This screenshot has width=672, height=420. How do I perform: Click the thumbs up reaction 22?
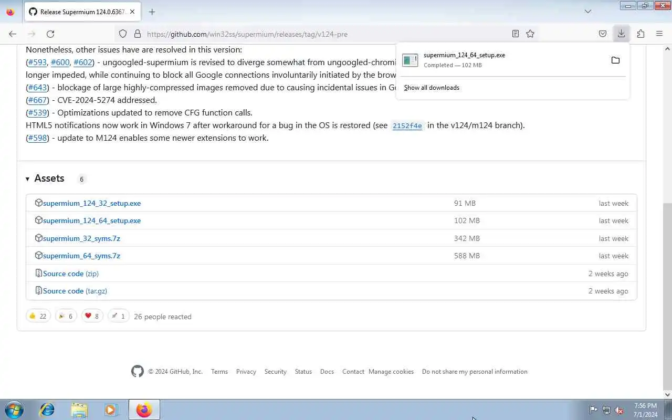(38, 316)
